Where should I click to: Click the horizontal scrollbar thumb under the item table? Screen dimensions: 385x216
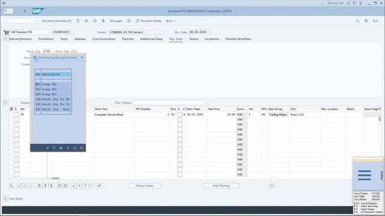coord(55,178)
